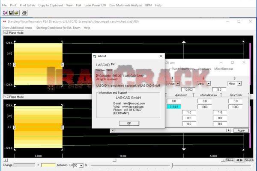Click 1.0 field below element 1-2 distance
This screenshot has width=257, height=171.
tap(189, 112)
